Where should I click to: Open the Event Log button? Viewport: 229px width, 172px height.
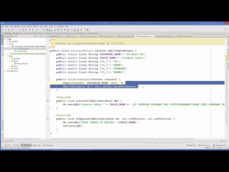point(191,145)
